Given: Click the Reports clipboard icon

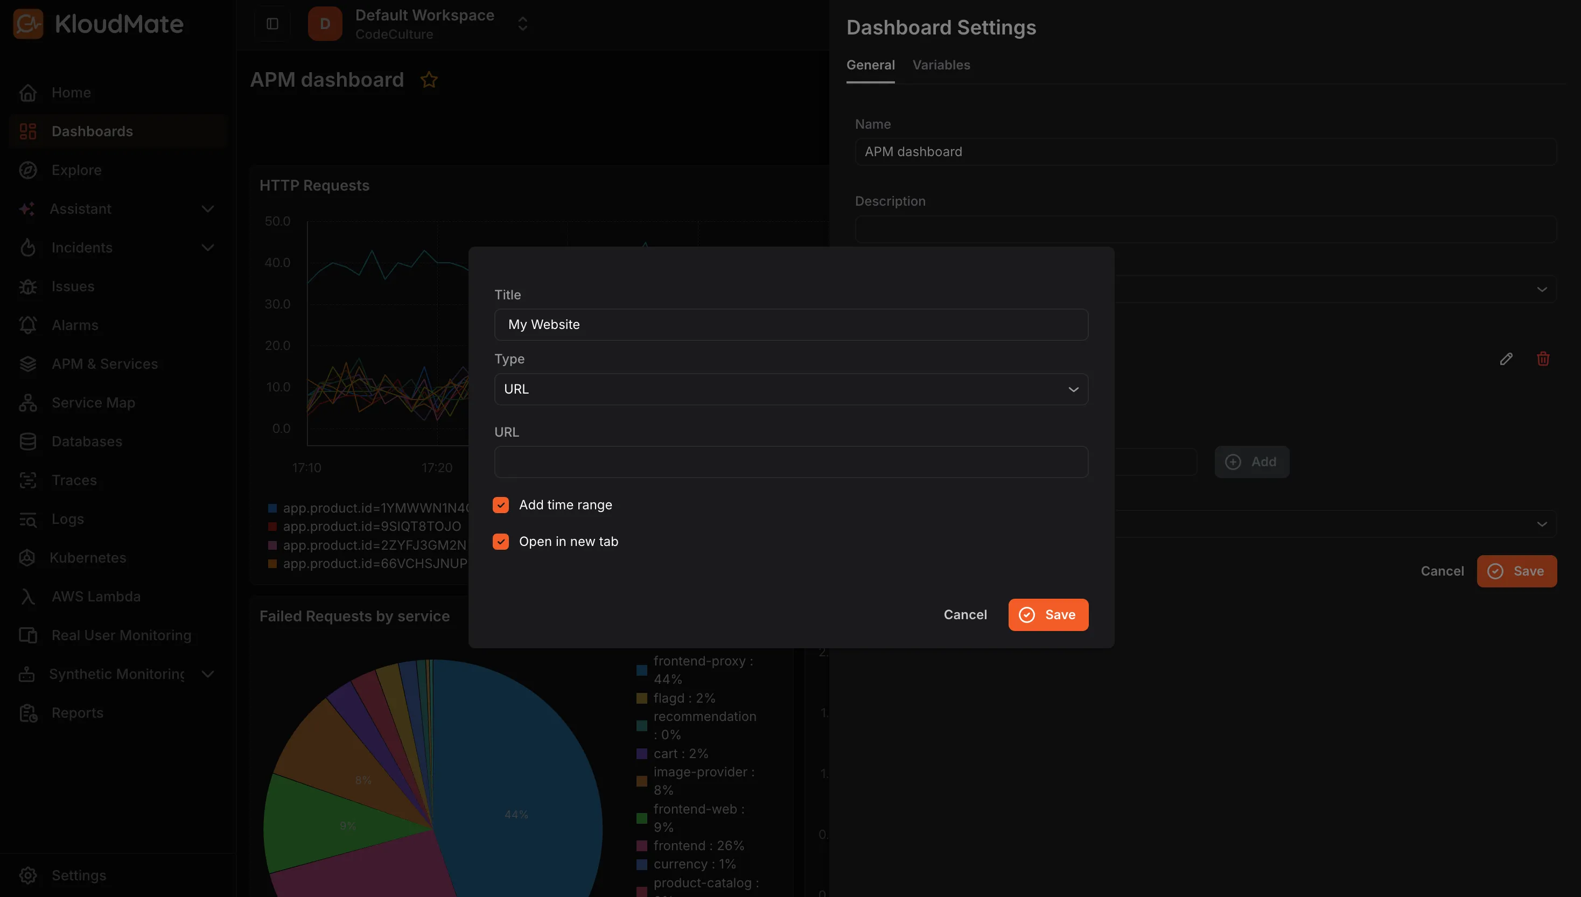Looking at the screenshot, I should click(x=27, y=713).
